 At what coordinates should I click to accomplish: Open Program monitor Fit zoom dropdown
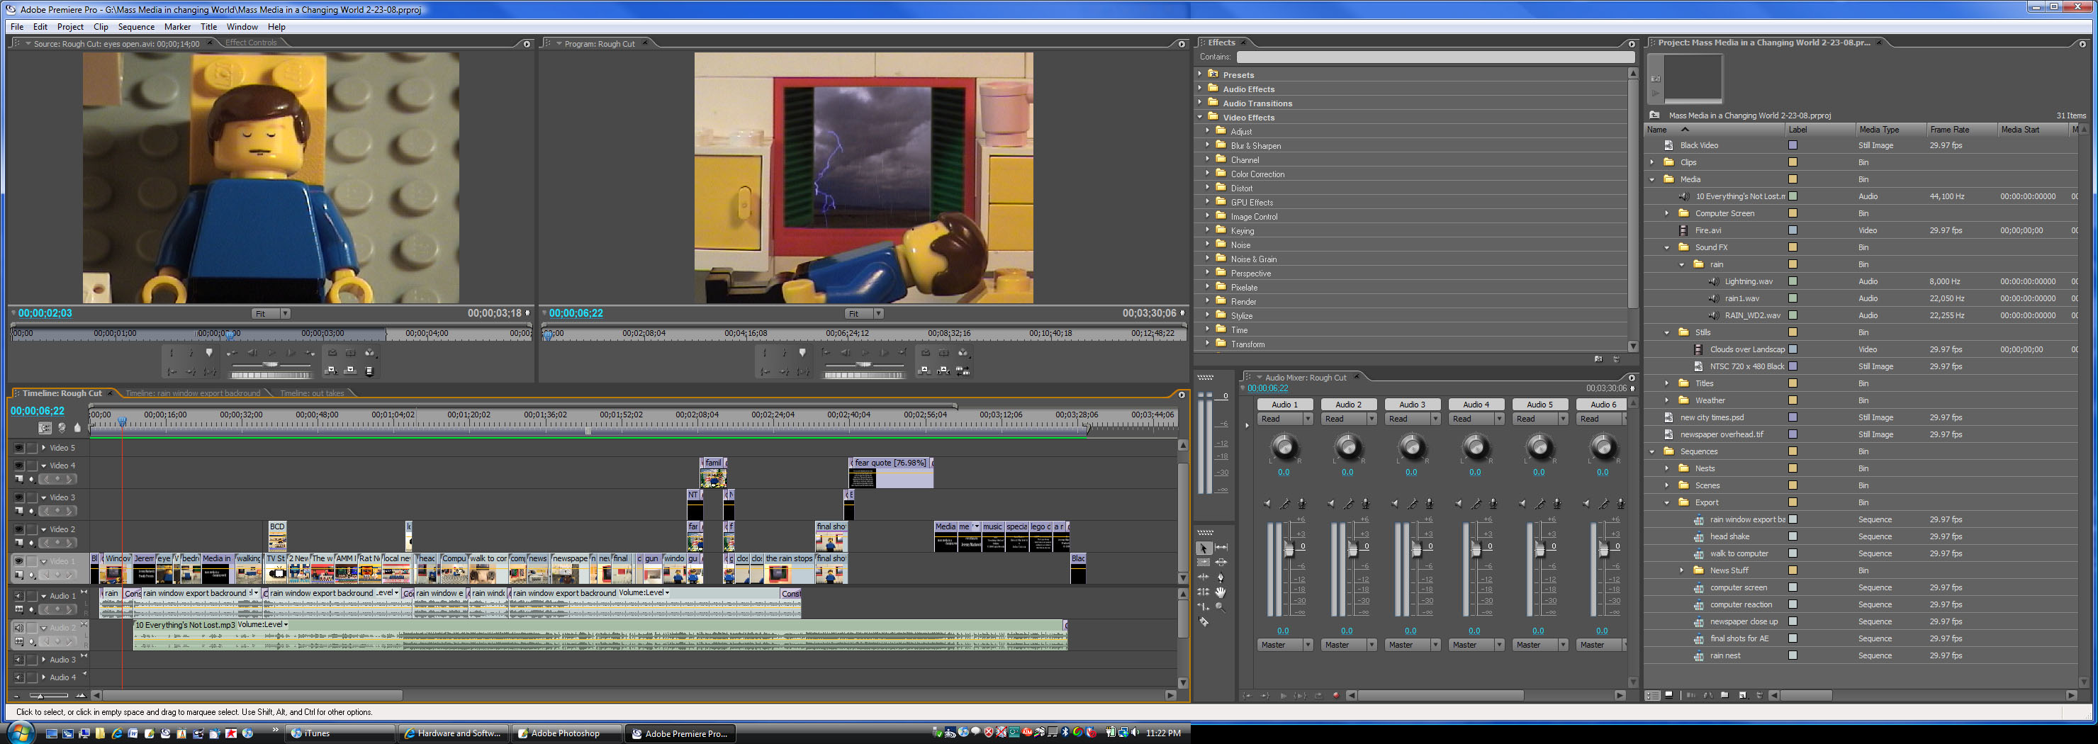click(x=863, y=313)
